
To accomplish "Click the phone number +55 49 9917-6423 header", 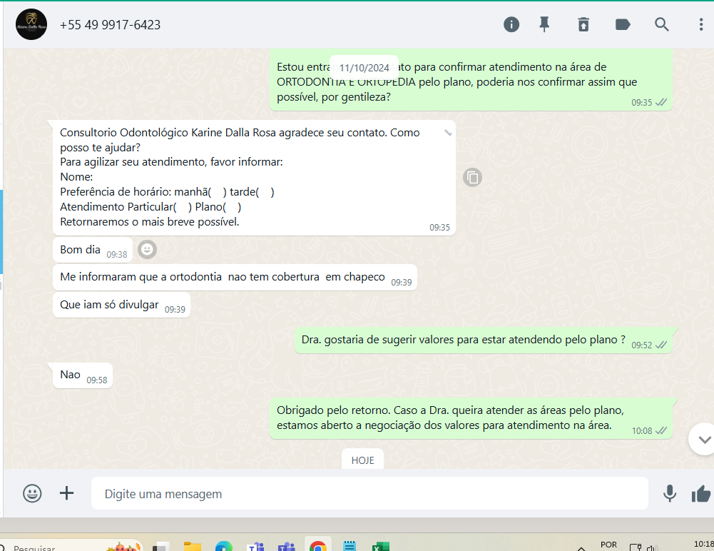I will coord(110,25).
